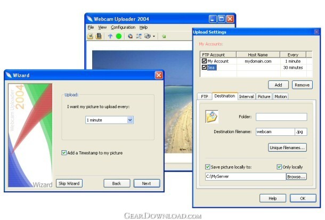Viewport: 325px width, 220px height.
Task: Click the Folder input field
Action: [281, 117]
